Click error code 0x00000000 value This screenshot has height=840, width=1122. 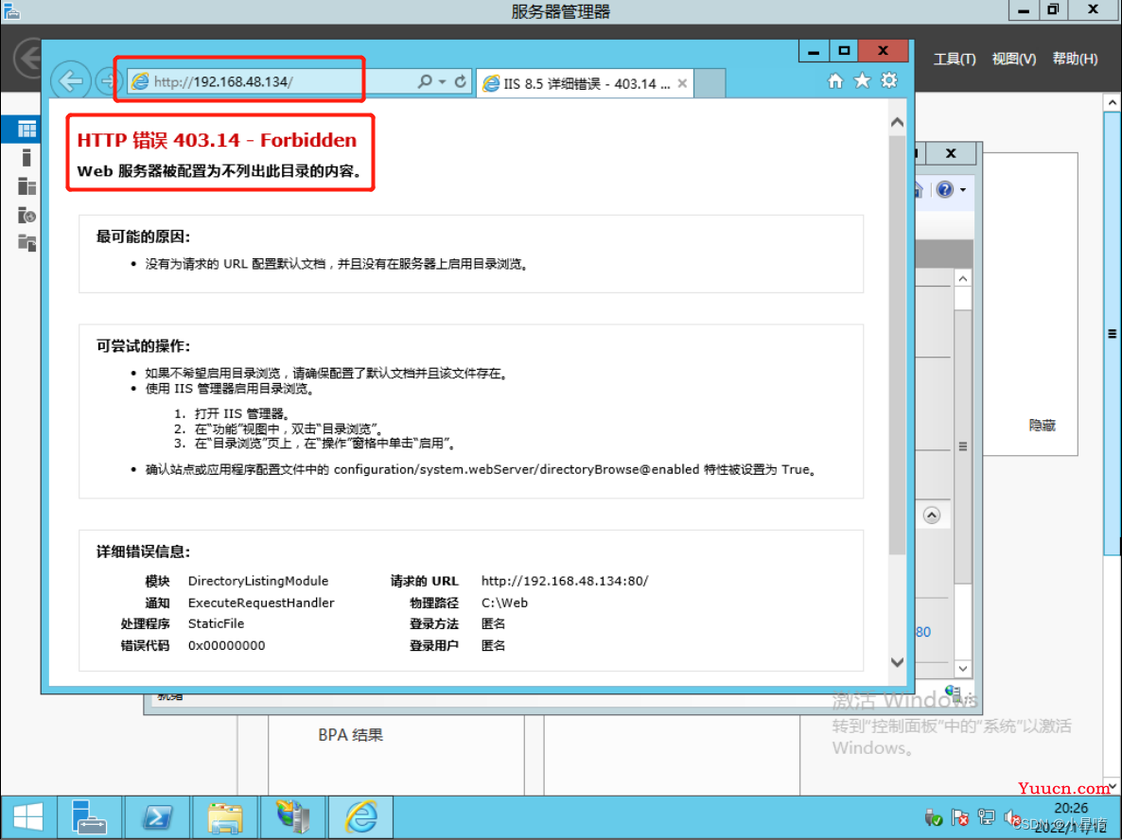[x=226, y=645]
